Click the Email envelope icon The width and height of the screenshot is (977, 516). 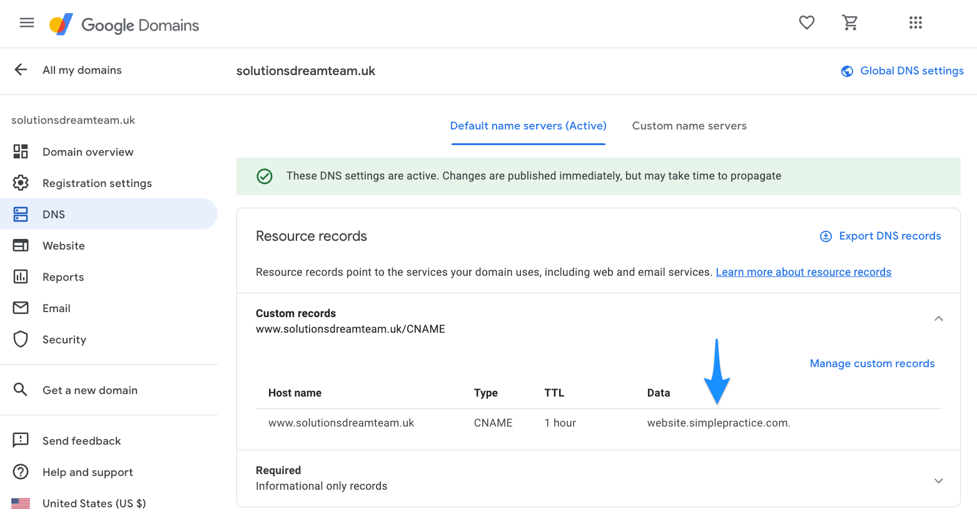21,308
